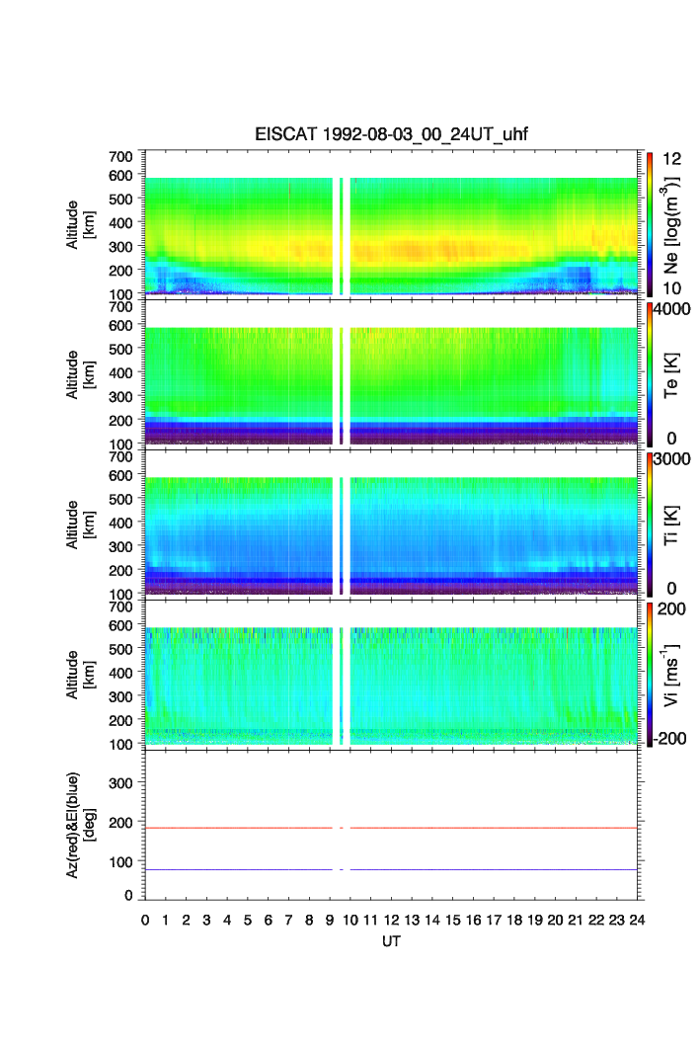Click the 600 altitude tick of Ti panel

tap(120, 475)
